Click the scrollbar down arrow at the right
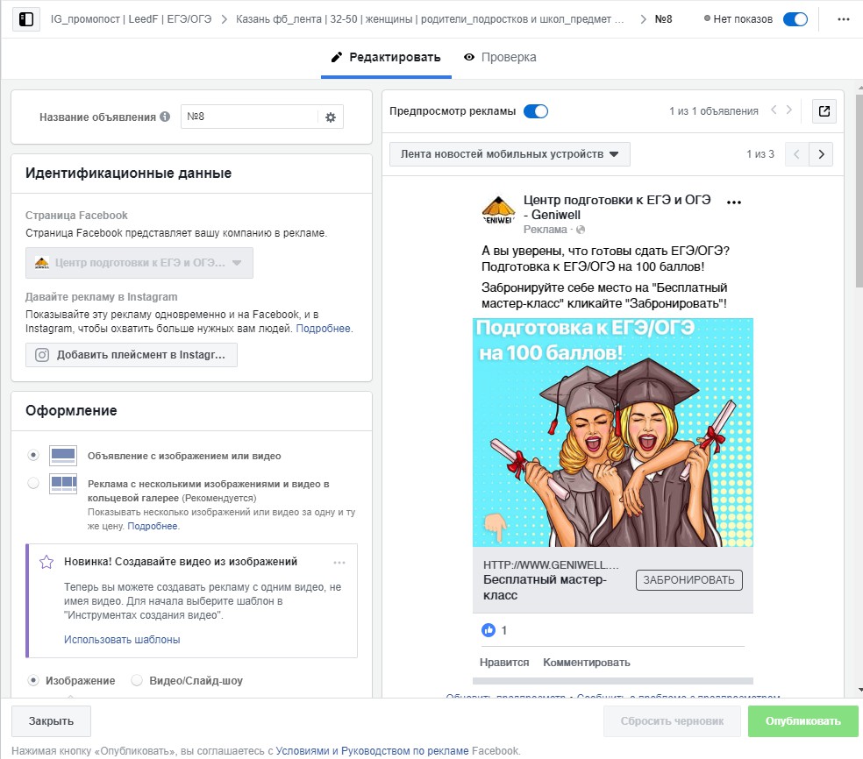Viewport: 863px width, 759px height. coord(859,690)
